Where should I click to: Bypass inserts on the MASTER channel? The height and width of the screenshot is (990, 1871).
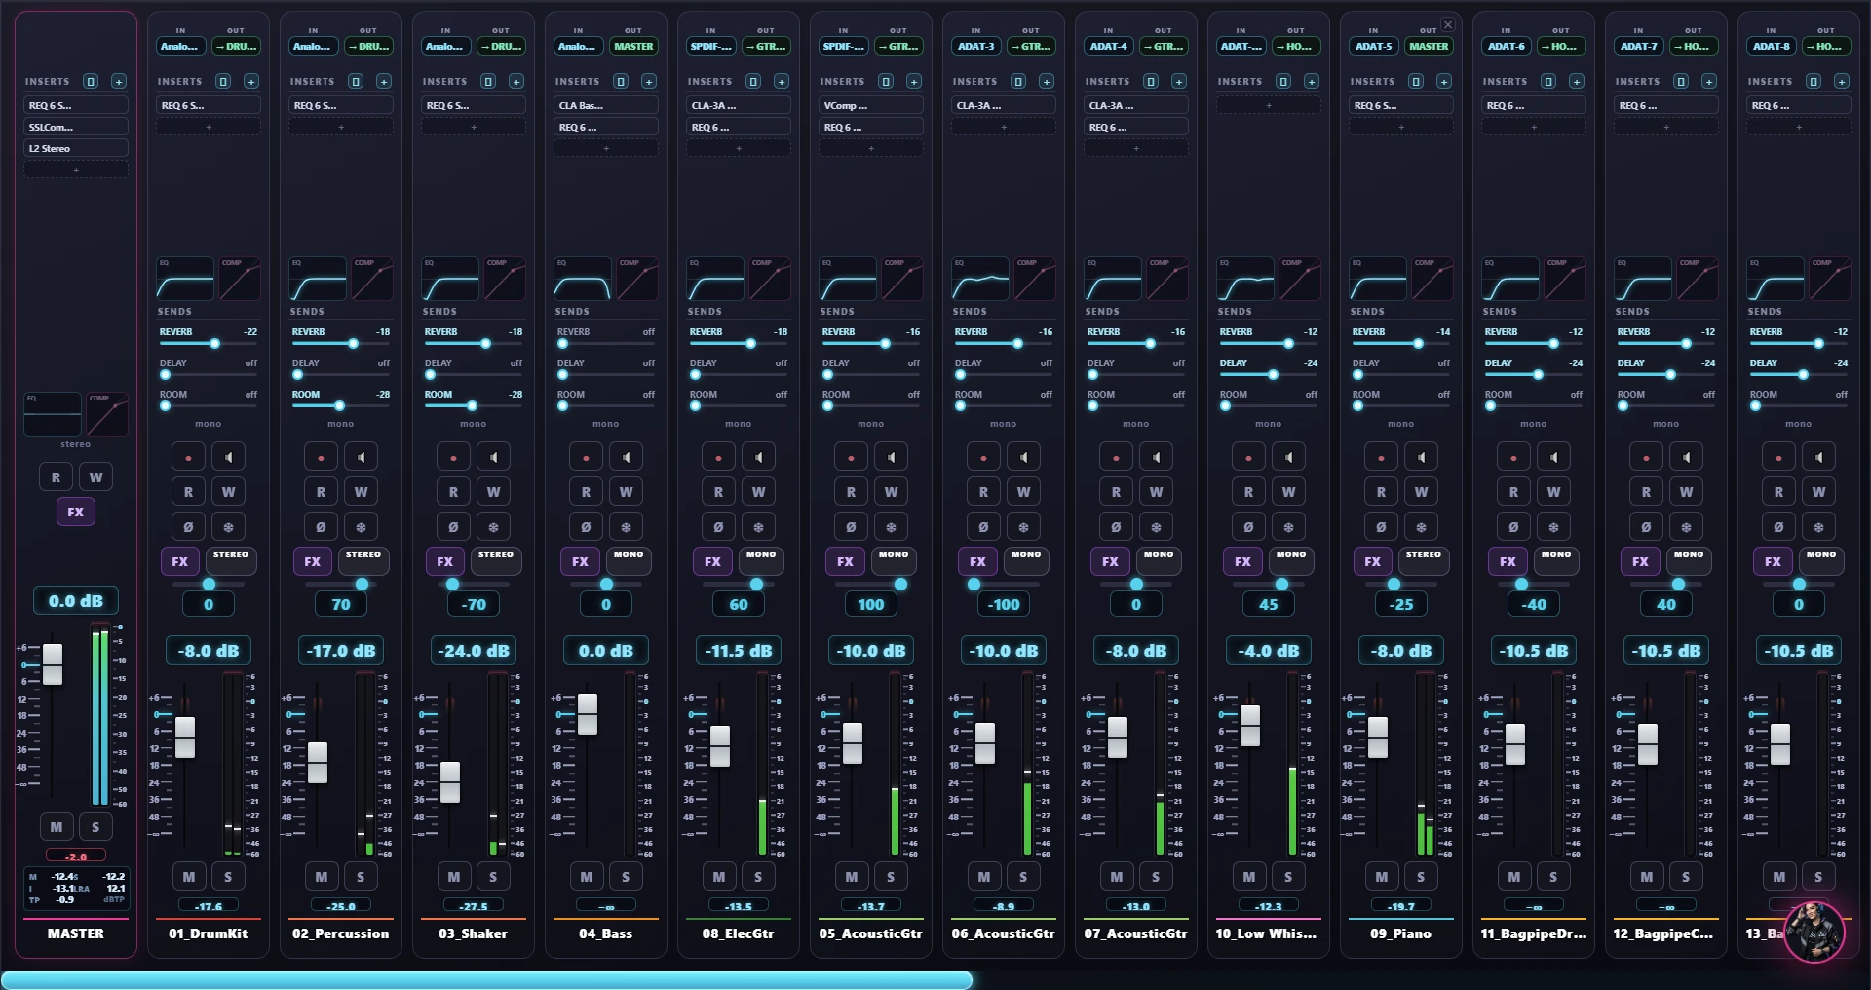tap(91, 82)
